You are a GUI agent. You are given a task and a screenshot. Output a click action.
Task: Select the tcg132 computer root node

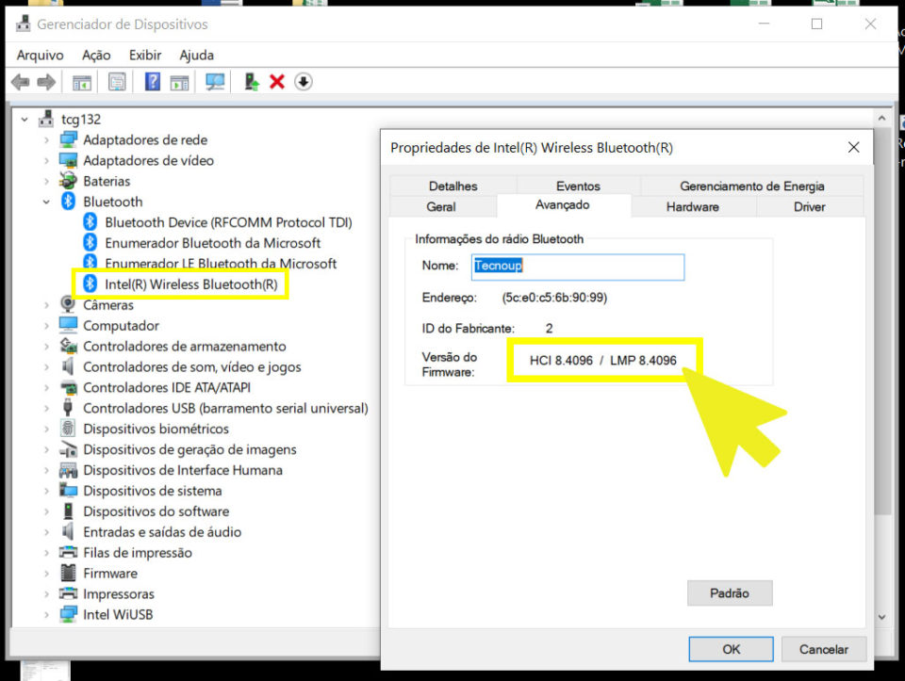81,120
